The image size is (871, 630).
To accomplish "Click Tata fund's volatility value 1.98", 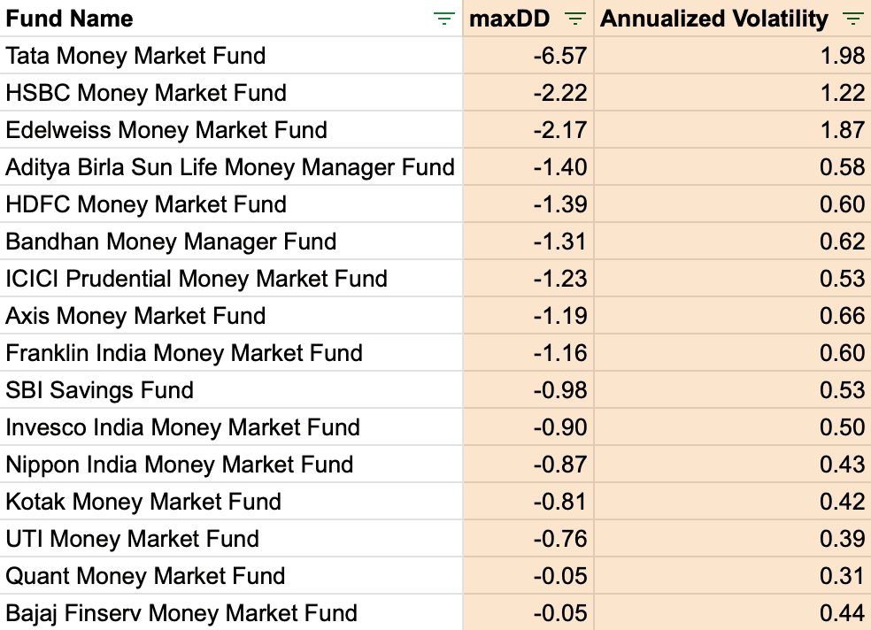I will coord(842,56).
